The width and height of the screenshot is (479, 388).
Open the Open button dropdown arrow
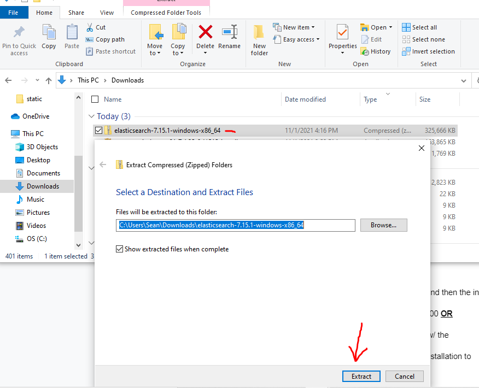click(x=391, y=27)
